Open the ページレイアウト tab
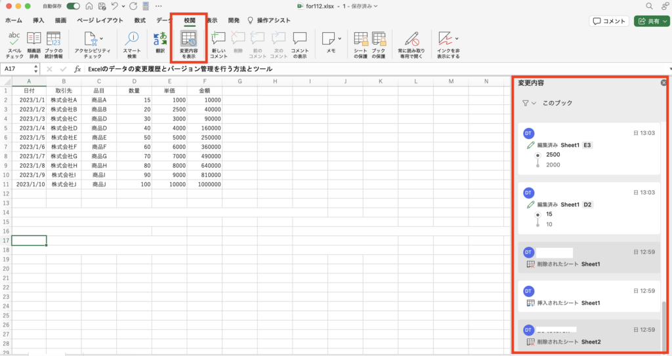The height and width of the screenshot is (356, 672). (100, 20)
